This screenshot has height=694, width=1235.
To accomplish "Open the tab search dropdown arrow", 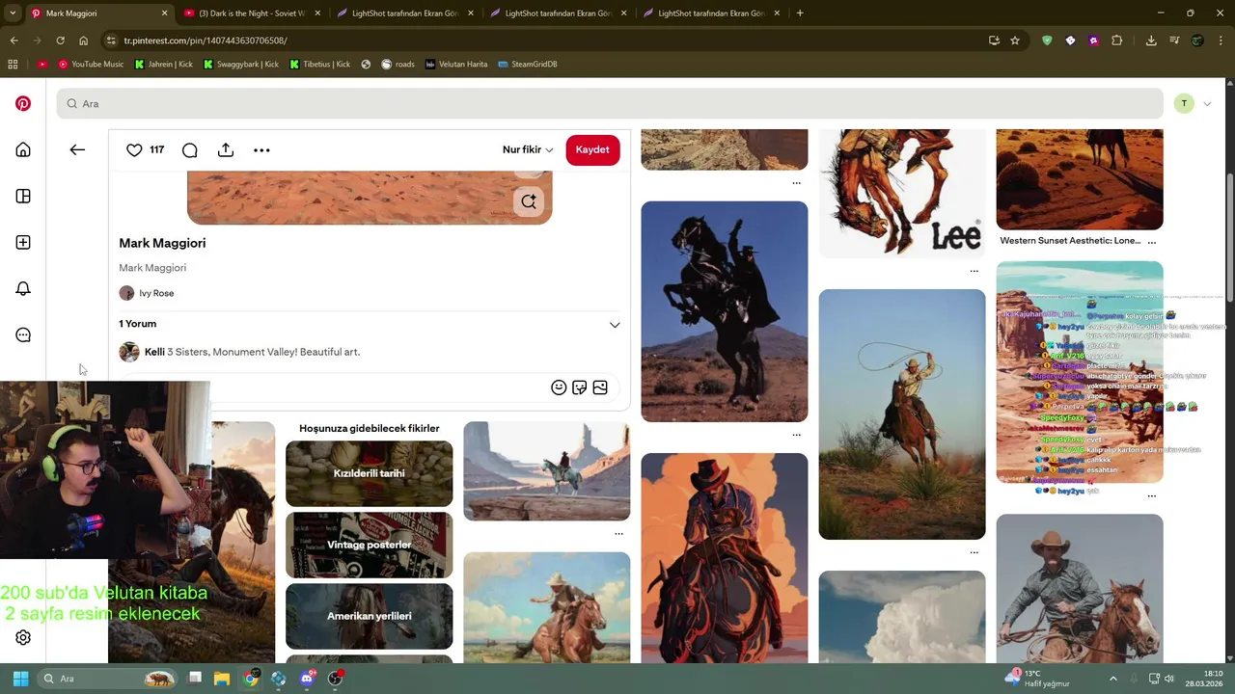I will point(12,13).
